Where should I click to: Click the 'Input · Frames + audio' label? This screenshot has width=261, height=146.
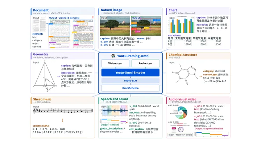(180, 135)
